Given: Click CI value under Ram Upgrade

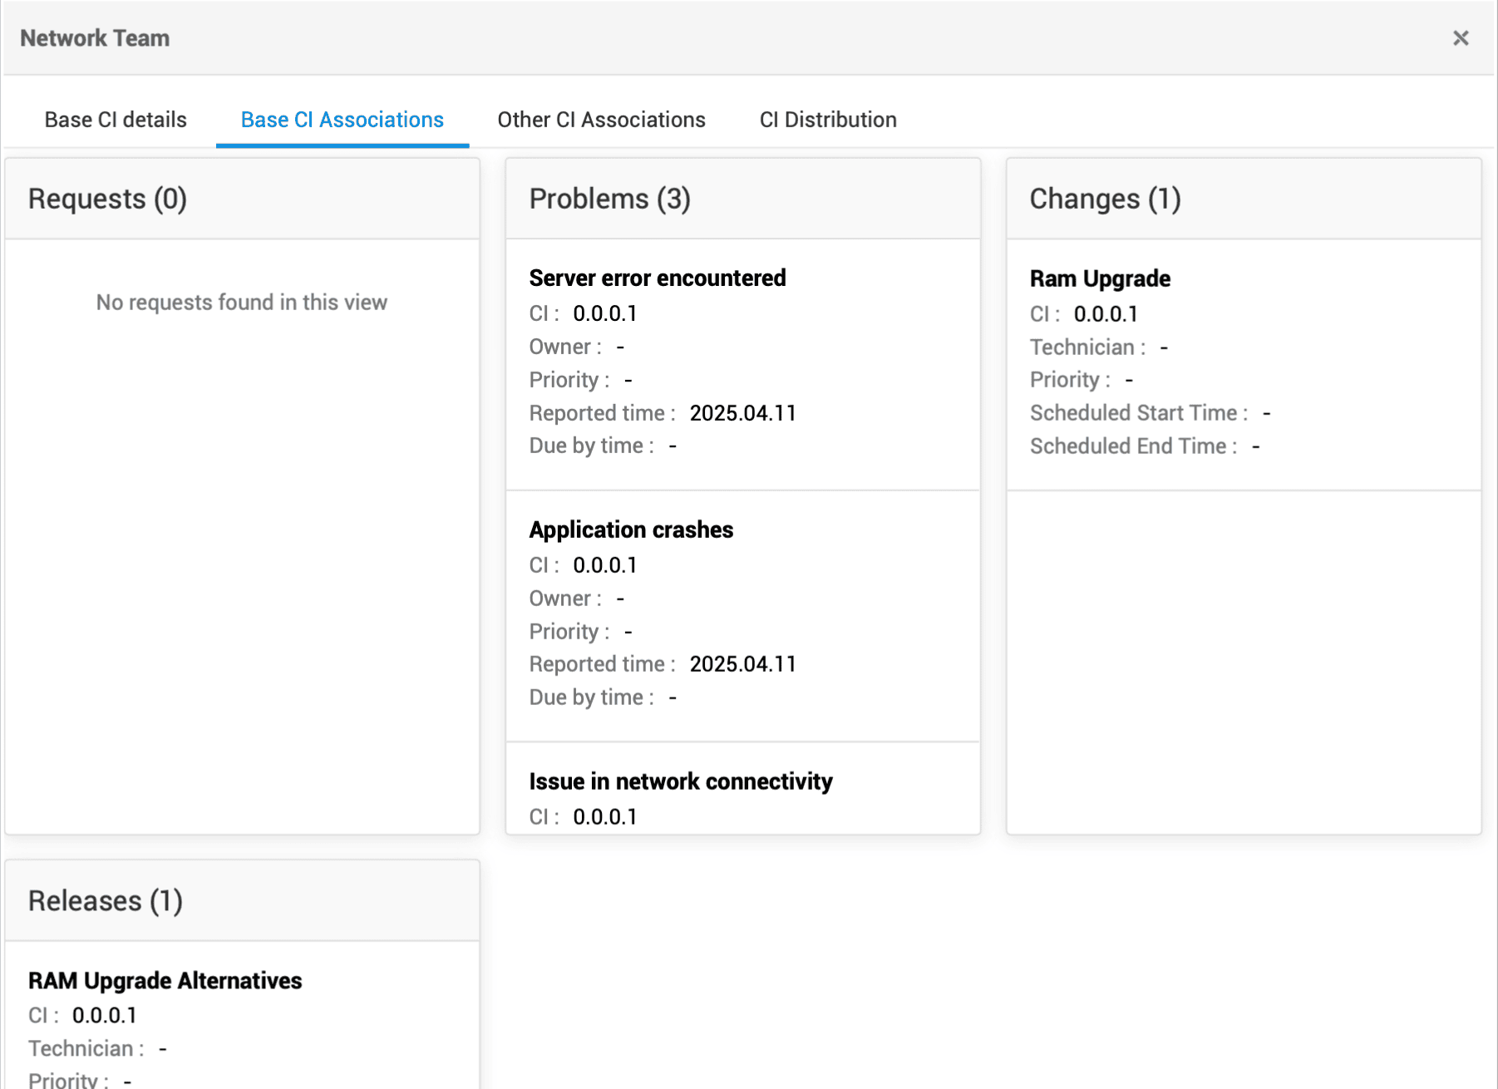Looking at the screenshot, I should (x=1105, y=314).
